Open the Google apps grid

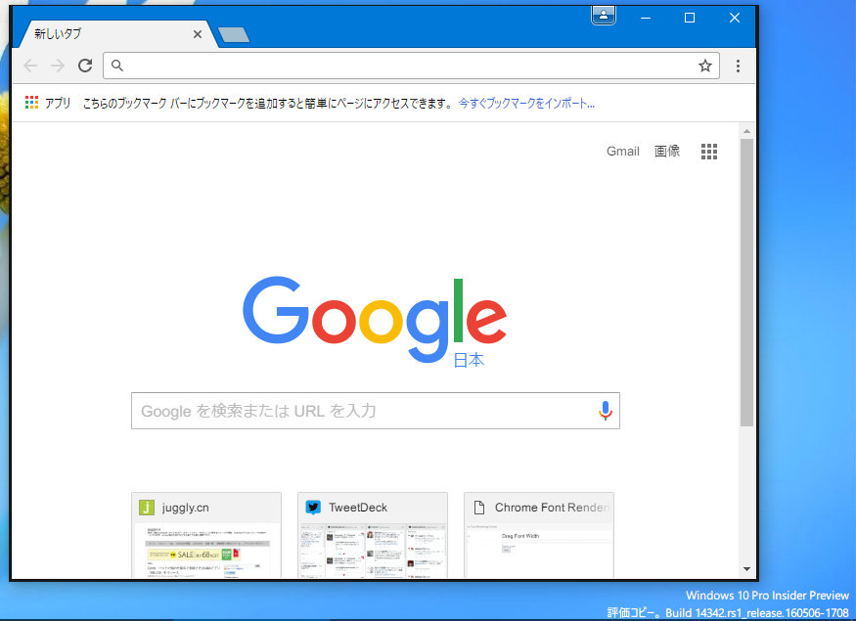tap(708, 152)
